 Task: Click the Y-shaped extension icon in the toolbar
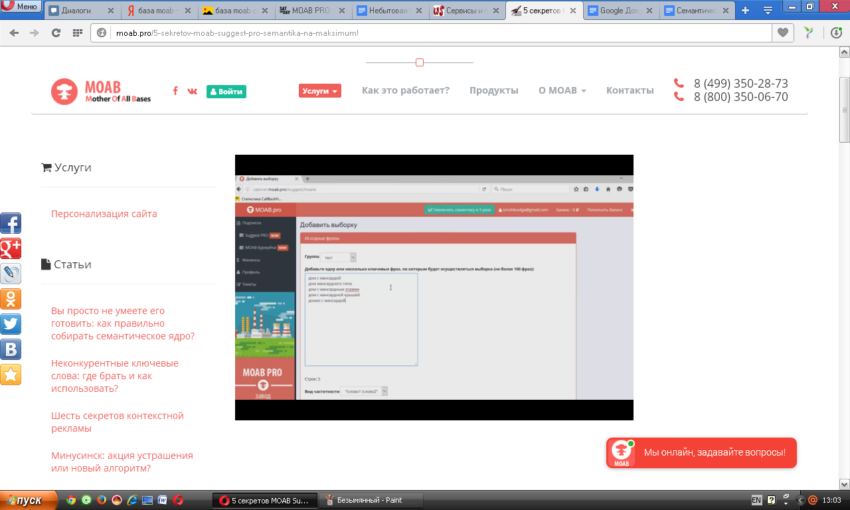tap(809, 33)
